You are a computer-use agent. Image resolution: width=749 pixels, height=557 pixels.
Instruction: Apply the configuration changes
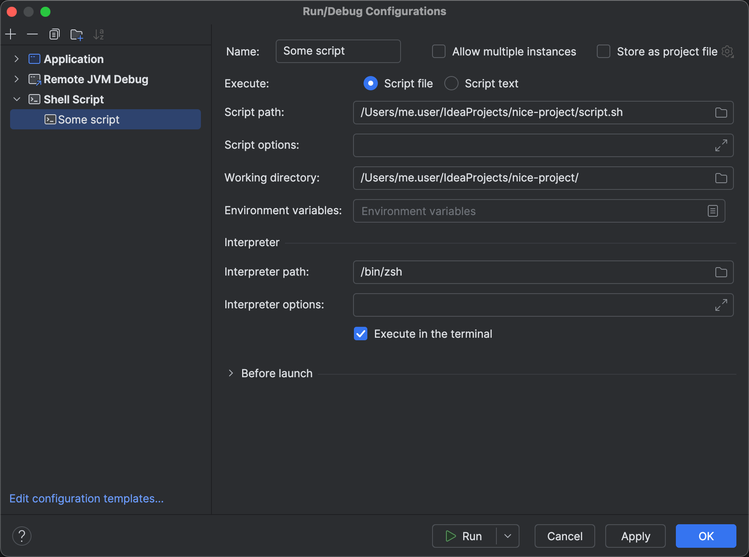635,536
